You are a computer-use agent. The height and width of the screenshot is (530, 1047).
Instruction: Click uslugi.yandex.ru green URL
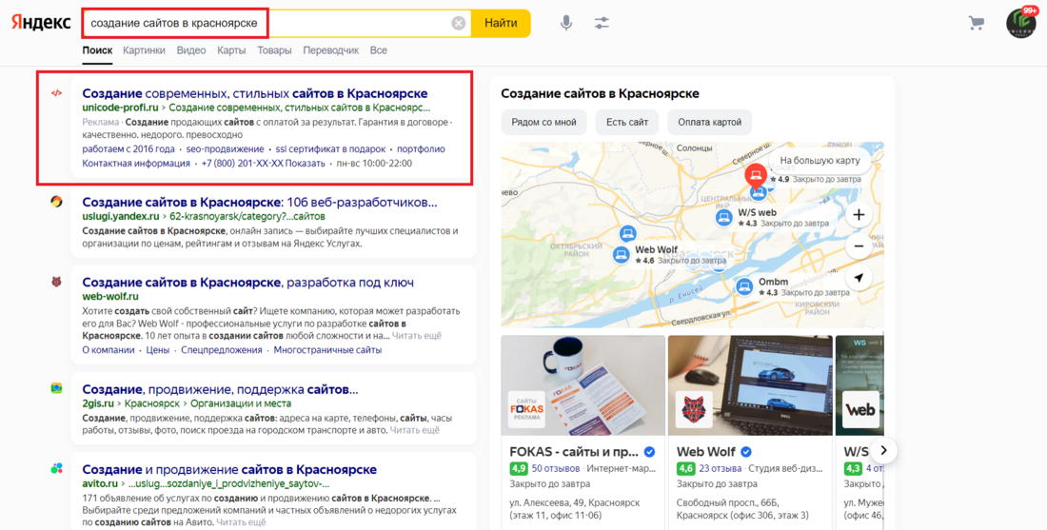[121, 216]
